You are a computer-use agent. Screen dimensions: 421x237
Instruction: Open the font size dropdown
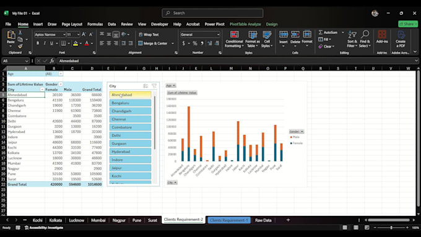click(78, 35)
